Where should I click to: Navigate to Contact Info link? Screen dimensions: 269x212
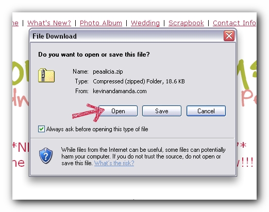pyautogui.click(x=234, y=23)
